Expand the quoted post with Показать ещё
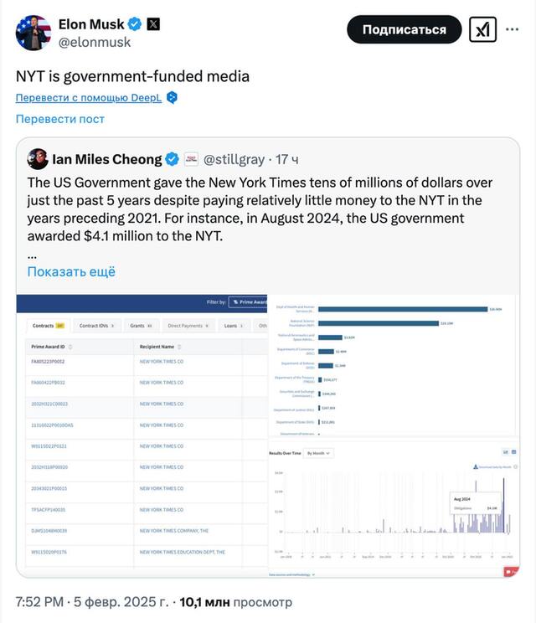Screen dimensions: 536x623 click(71, 271)
